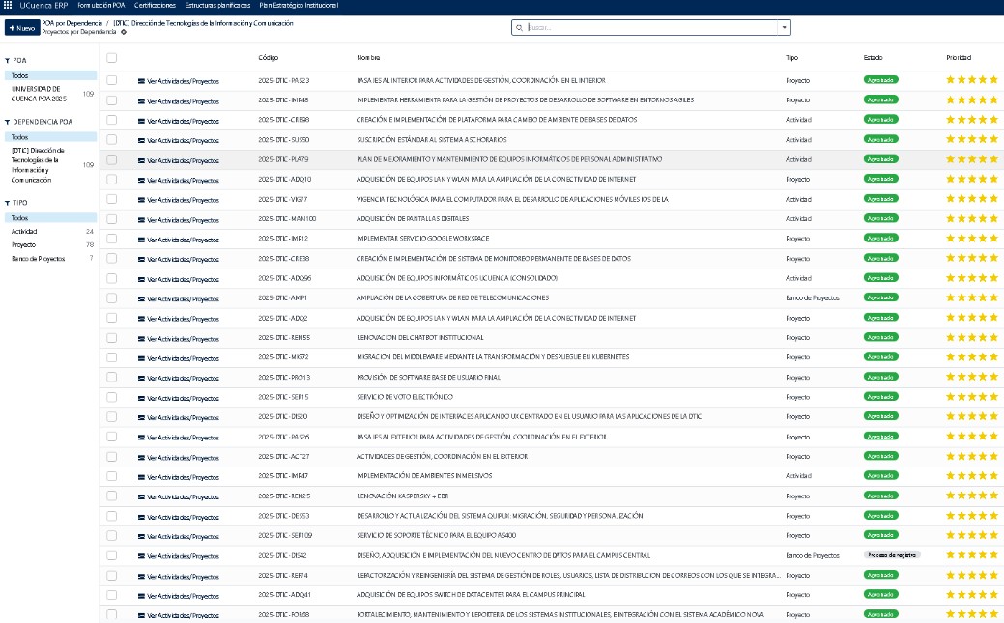Select the checkbox for 2025-DTIC-IMP12 row
1004x623 pixels.
[x=112, y=239]
